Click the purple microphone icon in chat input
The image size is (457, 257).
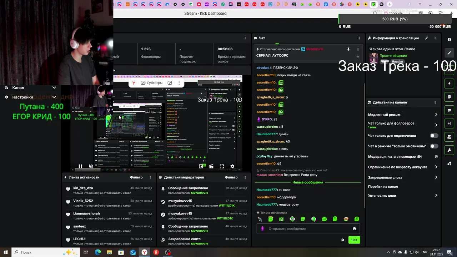[262, 229]
